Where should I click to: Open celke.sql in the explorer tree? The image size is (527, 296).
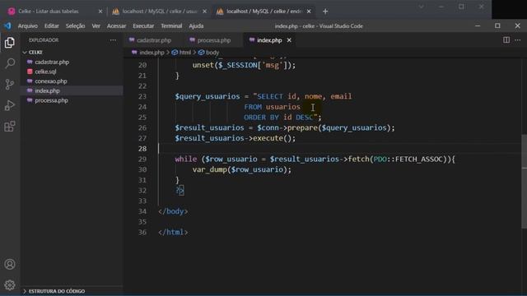46,72
